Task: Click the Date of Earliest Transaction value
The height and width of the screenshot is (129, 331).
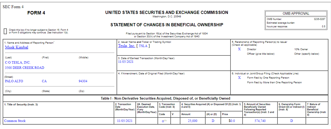Action: click(x=126, y=62)
